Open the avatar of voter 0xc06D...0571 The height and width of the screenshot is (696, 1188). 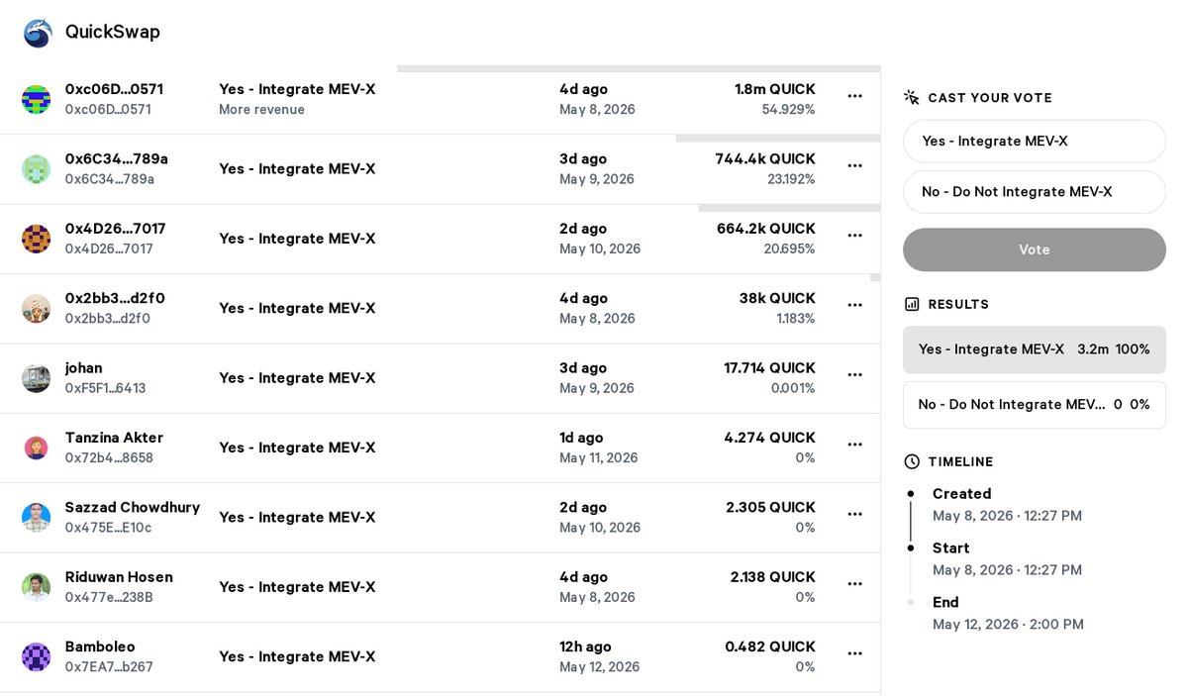click(x=37, y=99)
